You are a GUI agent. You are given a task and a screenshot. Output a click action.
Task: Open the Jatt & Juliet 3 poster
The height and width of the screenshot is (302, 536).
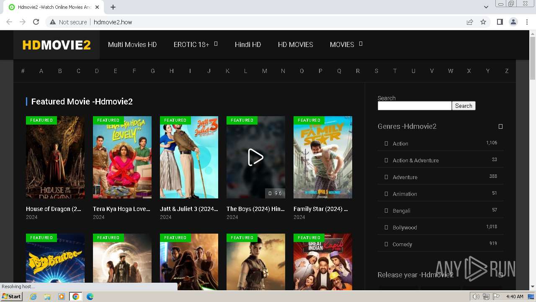click(x=189, y=157)
